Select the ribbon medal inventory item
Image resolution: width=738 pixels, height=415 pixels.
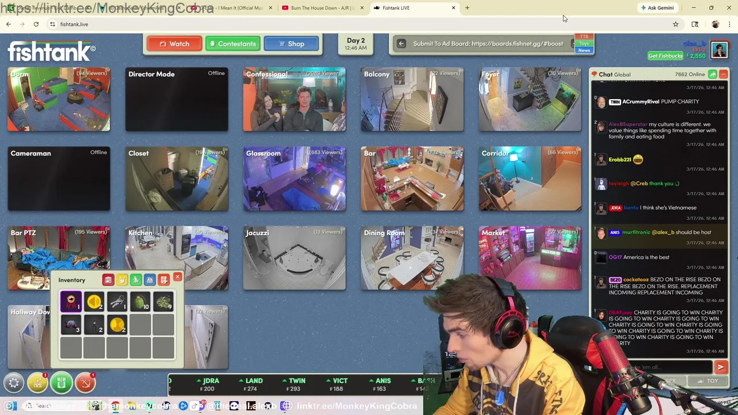click(71, 301)
